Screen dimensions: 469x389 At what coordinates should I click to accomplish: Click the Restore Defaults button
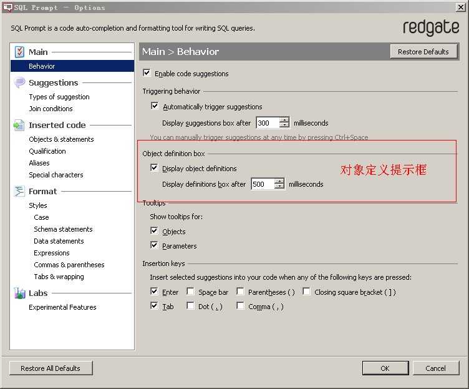(x=423, y=52)
